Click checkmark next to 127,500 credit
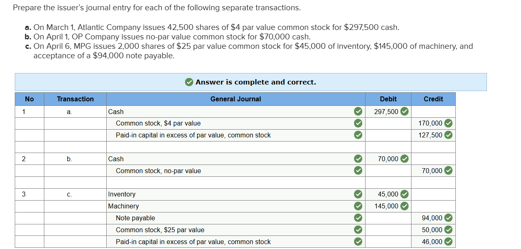This screenshot has height=249, width=521. tap(448, 135)
